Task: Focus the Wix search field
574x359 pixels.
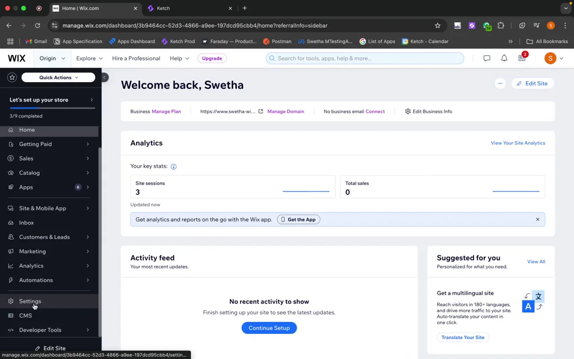Action: 365,58
